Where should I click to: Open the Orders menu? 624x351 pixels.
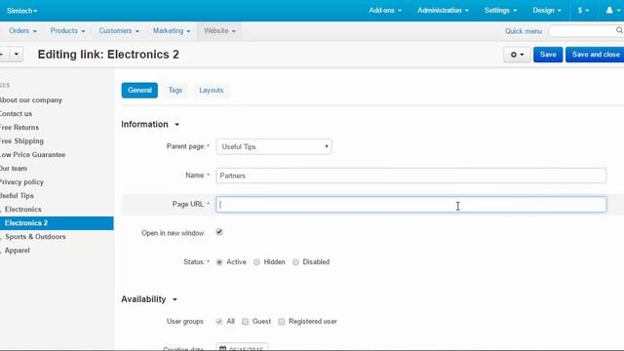click(x=22, y=30)
